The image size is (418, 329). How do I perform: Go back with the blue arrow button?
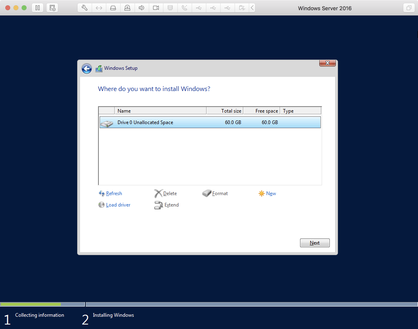(x=87, y=69)
